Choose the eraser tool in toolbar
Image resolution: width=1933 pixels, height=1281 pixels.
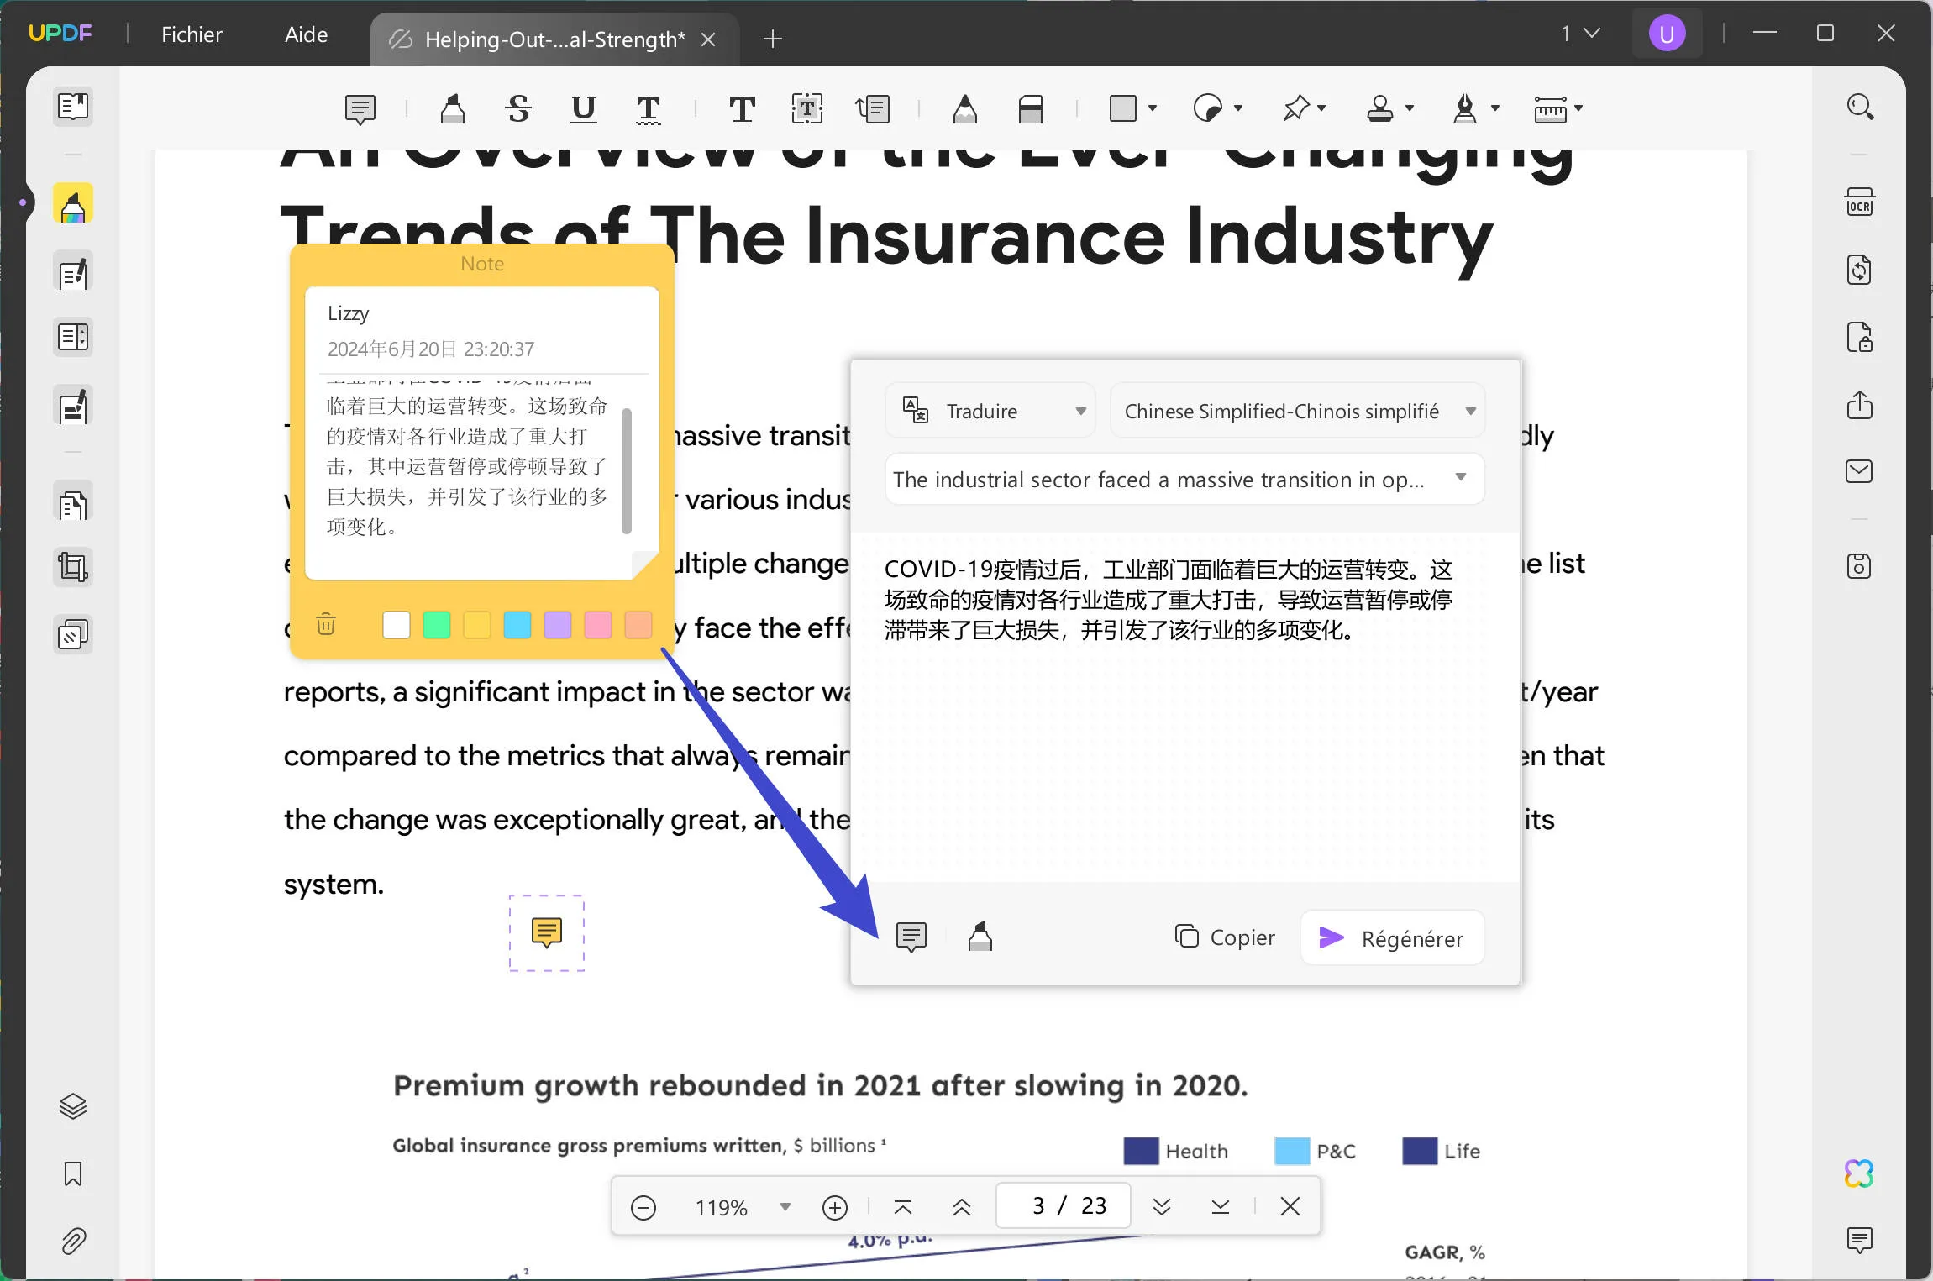pos(1030,109)
